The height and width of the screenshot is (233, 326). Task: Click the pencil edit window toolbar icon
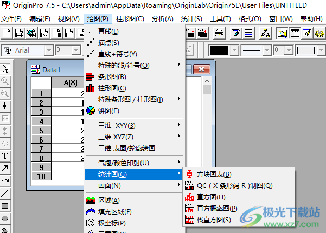(x=236, y=33)
